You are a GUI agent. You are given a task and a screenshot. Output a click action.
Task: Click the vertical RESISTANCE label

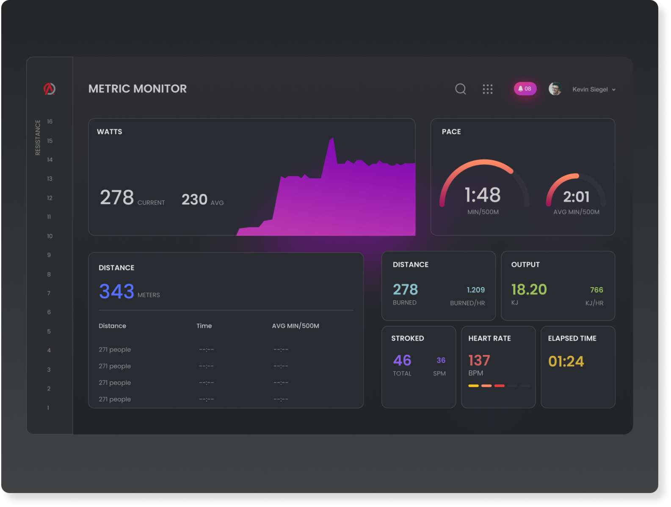tap(38, 138)
